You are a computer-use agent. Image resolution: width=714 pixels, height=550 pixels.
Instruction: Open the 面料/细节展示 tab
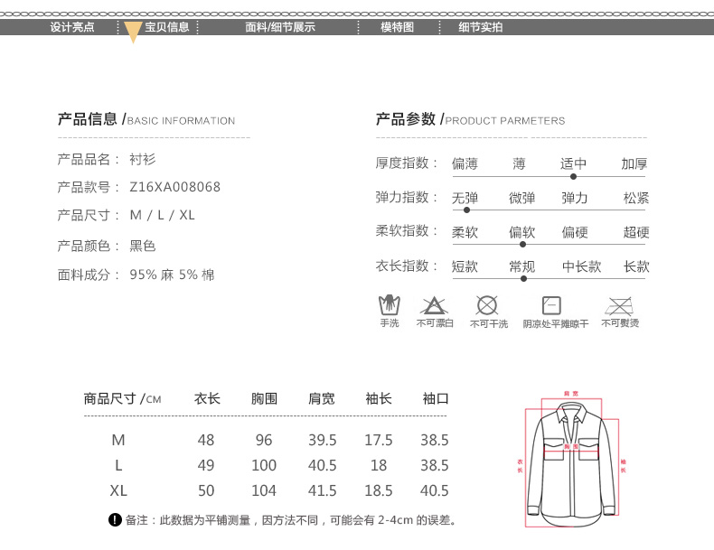click(280, 27)
